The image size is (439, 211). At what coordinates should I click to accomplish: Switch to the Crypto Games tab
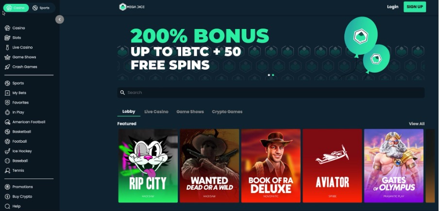pos(227,112)
